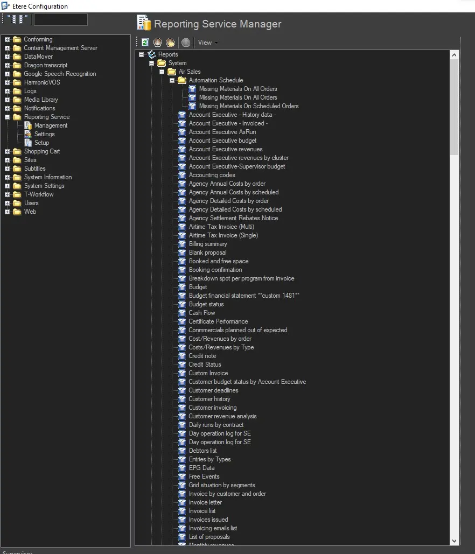Click the Billing summary report icon

[x=182, y=244]
